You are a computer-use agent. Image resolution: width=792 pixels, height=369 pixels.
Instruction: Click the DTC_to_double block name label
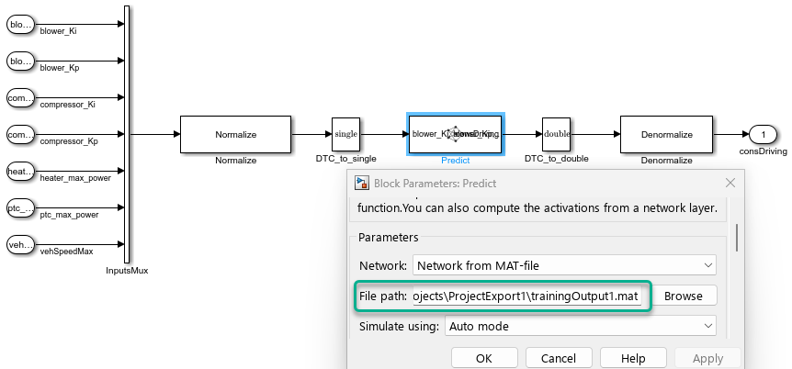click(557, 159)
